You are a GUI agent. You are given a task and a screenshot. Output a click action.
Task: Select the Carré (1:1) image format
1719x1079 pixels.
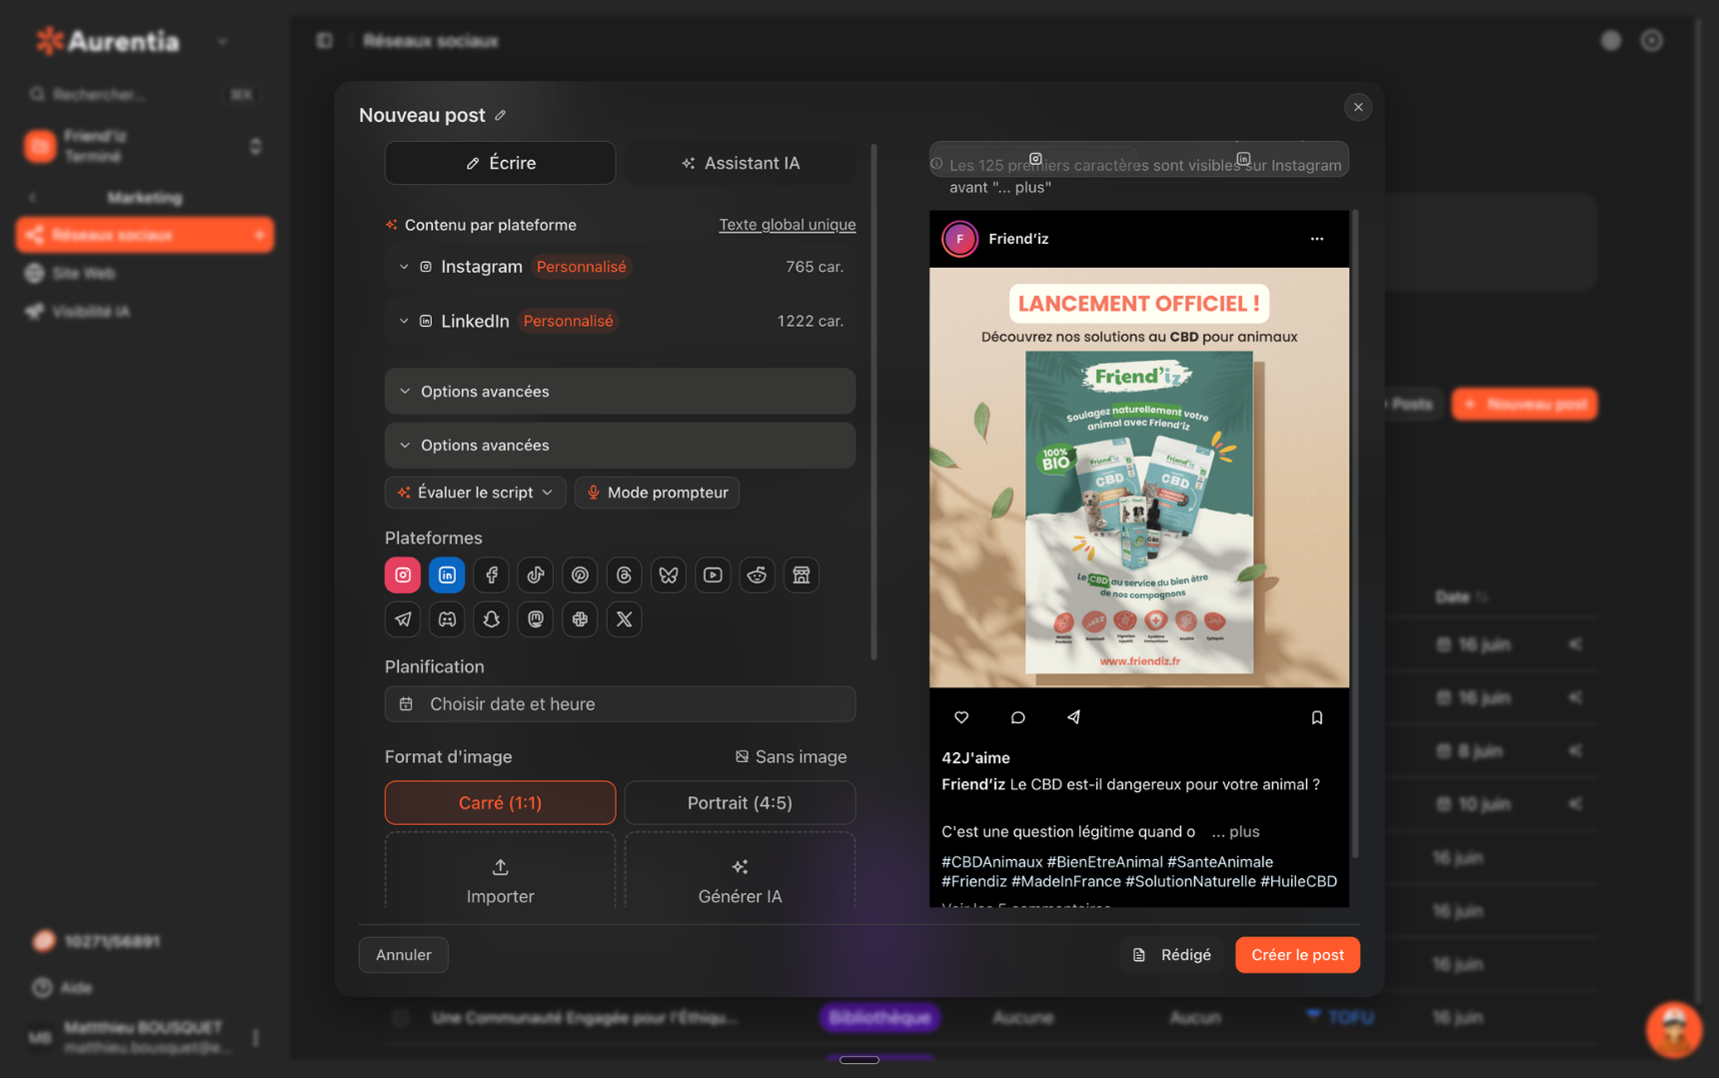[x=501, y=803]
